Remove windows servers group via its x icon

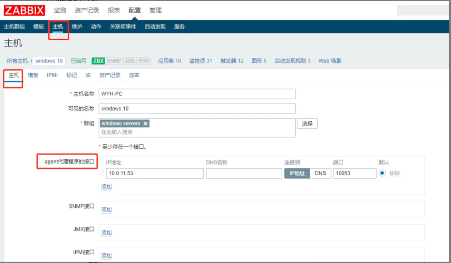[146, 123]
